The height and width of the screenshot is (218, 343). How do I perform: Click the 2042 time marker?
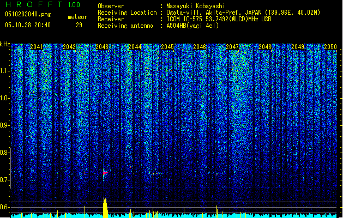(69, 47)
